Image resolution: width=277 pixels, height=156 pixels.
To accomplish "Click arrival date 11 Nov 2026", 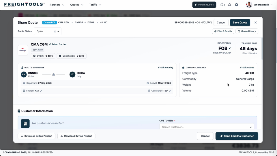I will 164,83.
